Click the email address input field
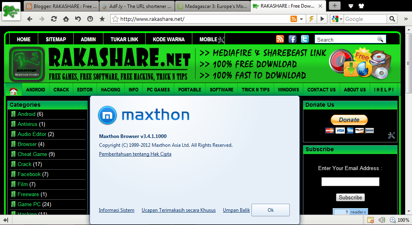This screenshot has width=412, height=225. (x=350, y=182)
